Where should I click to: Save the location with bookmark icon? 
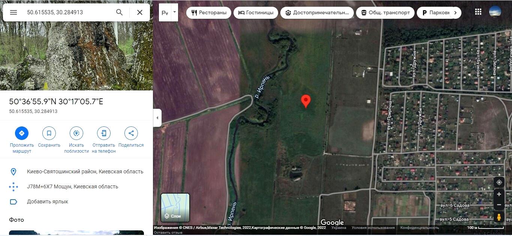coord(49,133)
